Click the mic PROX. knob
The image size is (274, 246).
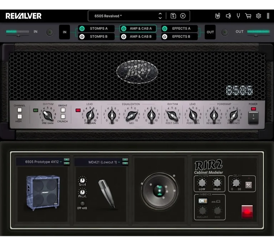(x=82, y=192)
